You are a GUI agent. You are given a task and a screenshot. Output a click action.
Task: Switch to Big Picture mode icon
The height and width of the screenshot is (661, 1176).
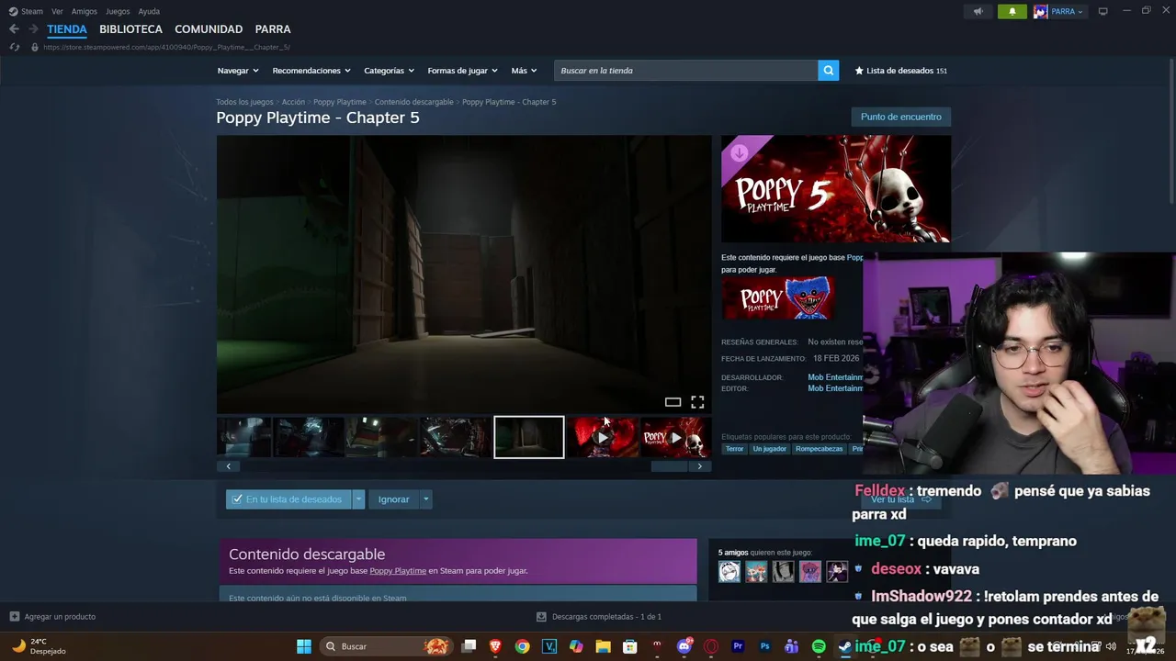pyautogui.click(x=1102, y=11)
